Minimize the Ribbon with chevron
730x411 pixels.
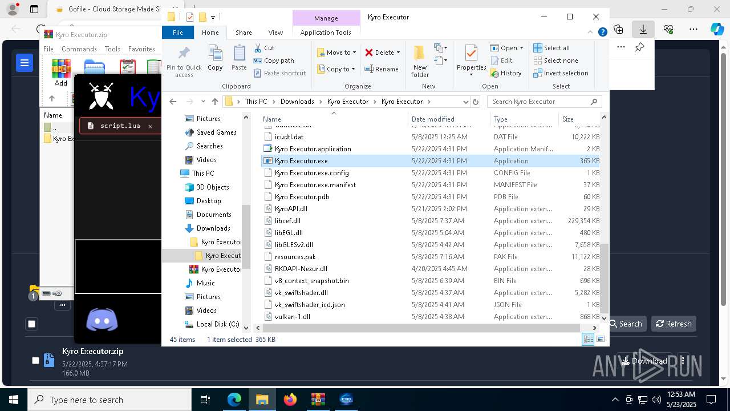591,33
